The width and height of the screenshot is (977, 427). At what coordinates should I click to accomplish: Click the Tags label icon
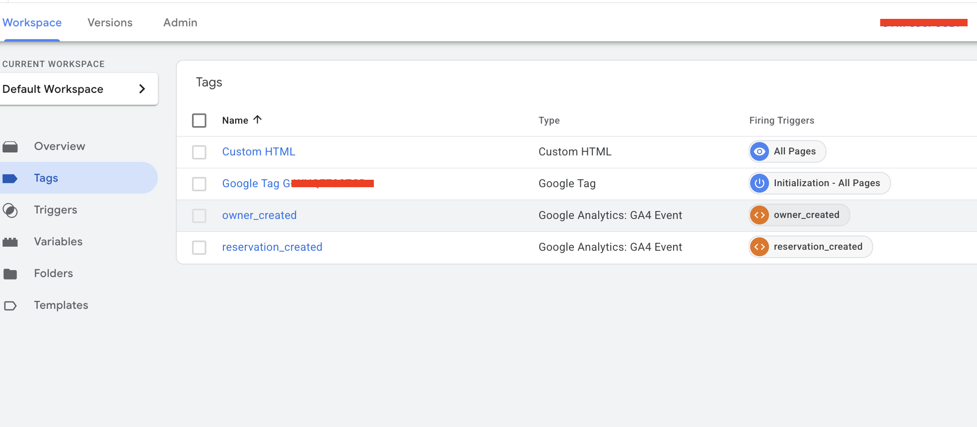pyautogui.click(x=10, y=179)
